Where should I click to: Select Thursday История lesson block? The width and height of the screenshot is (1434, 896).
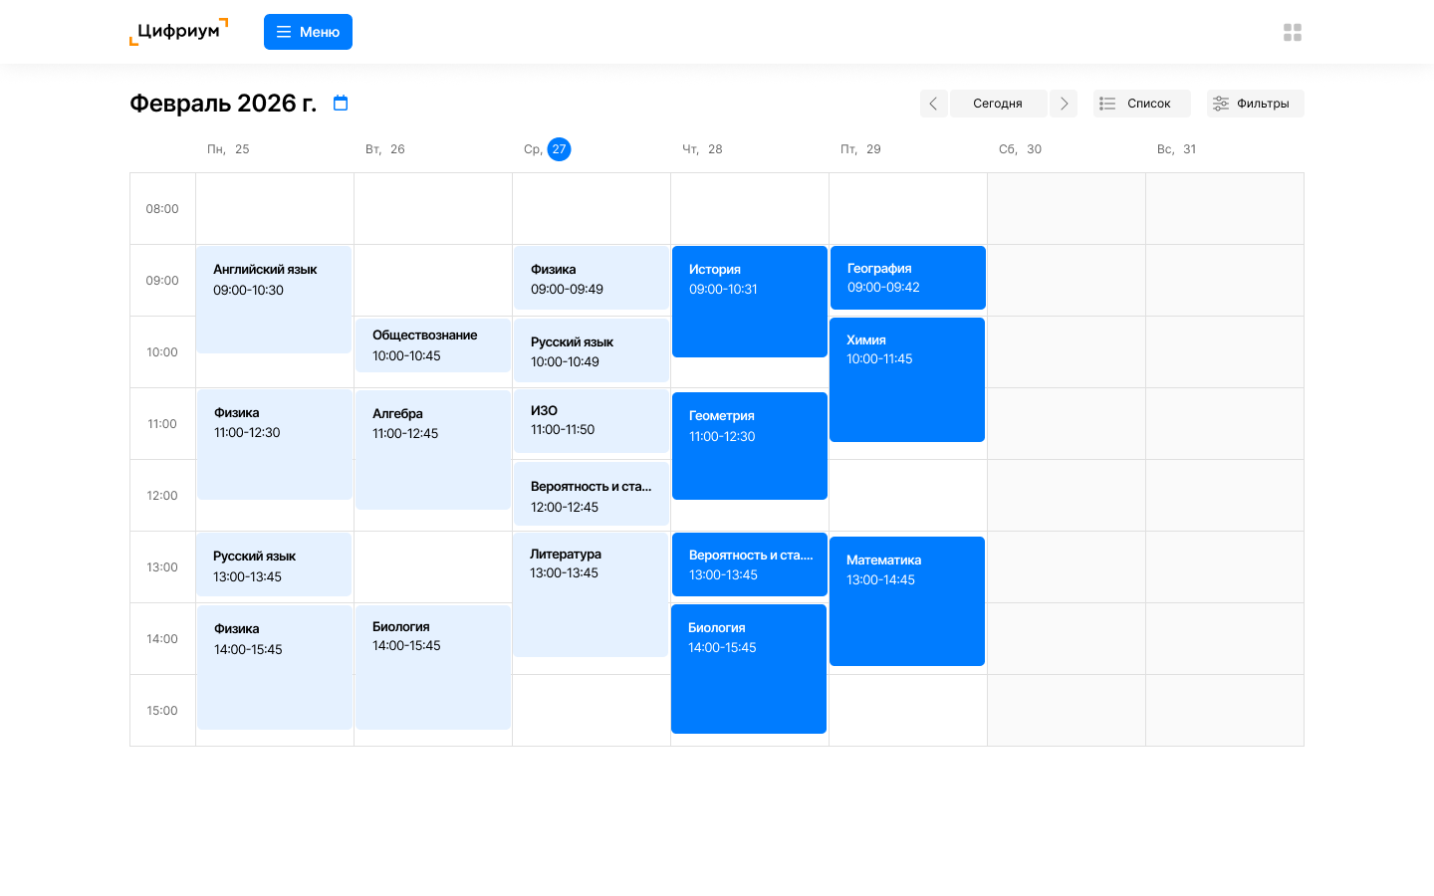(x=749, y=301)
